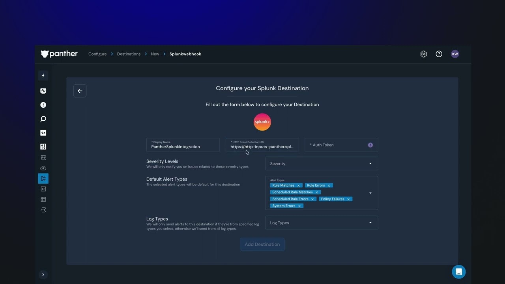Click the System Errors tag label
The height and width of the screenshot is (284, 505).
point(284,206)
